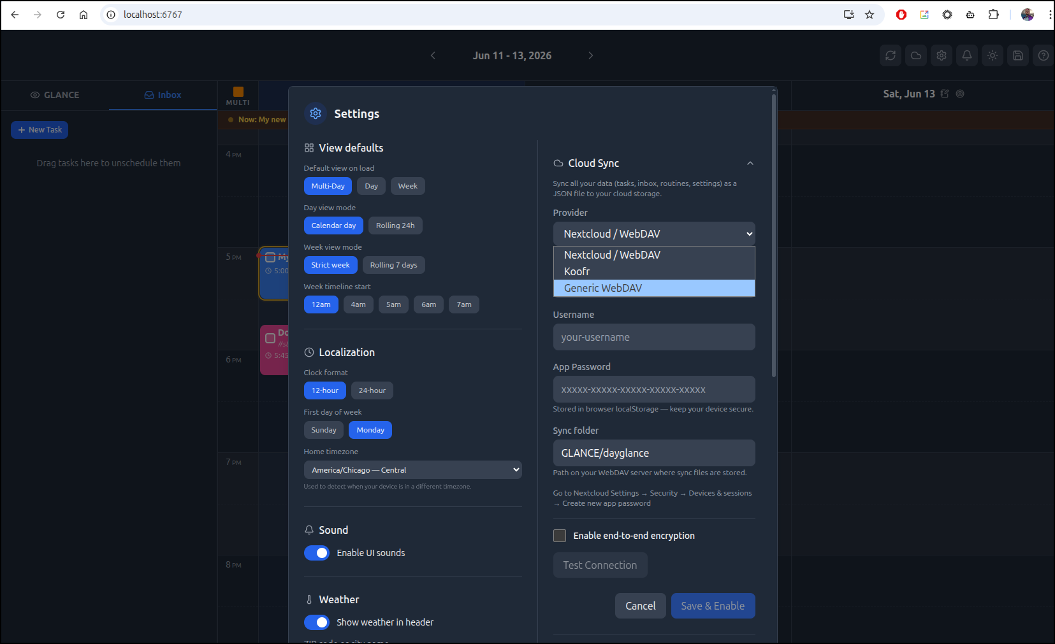Open notifications bell icon
This screenshot has width=1055, height=644.
coord(967,55)
